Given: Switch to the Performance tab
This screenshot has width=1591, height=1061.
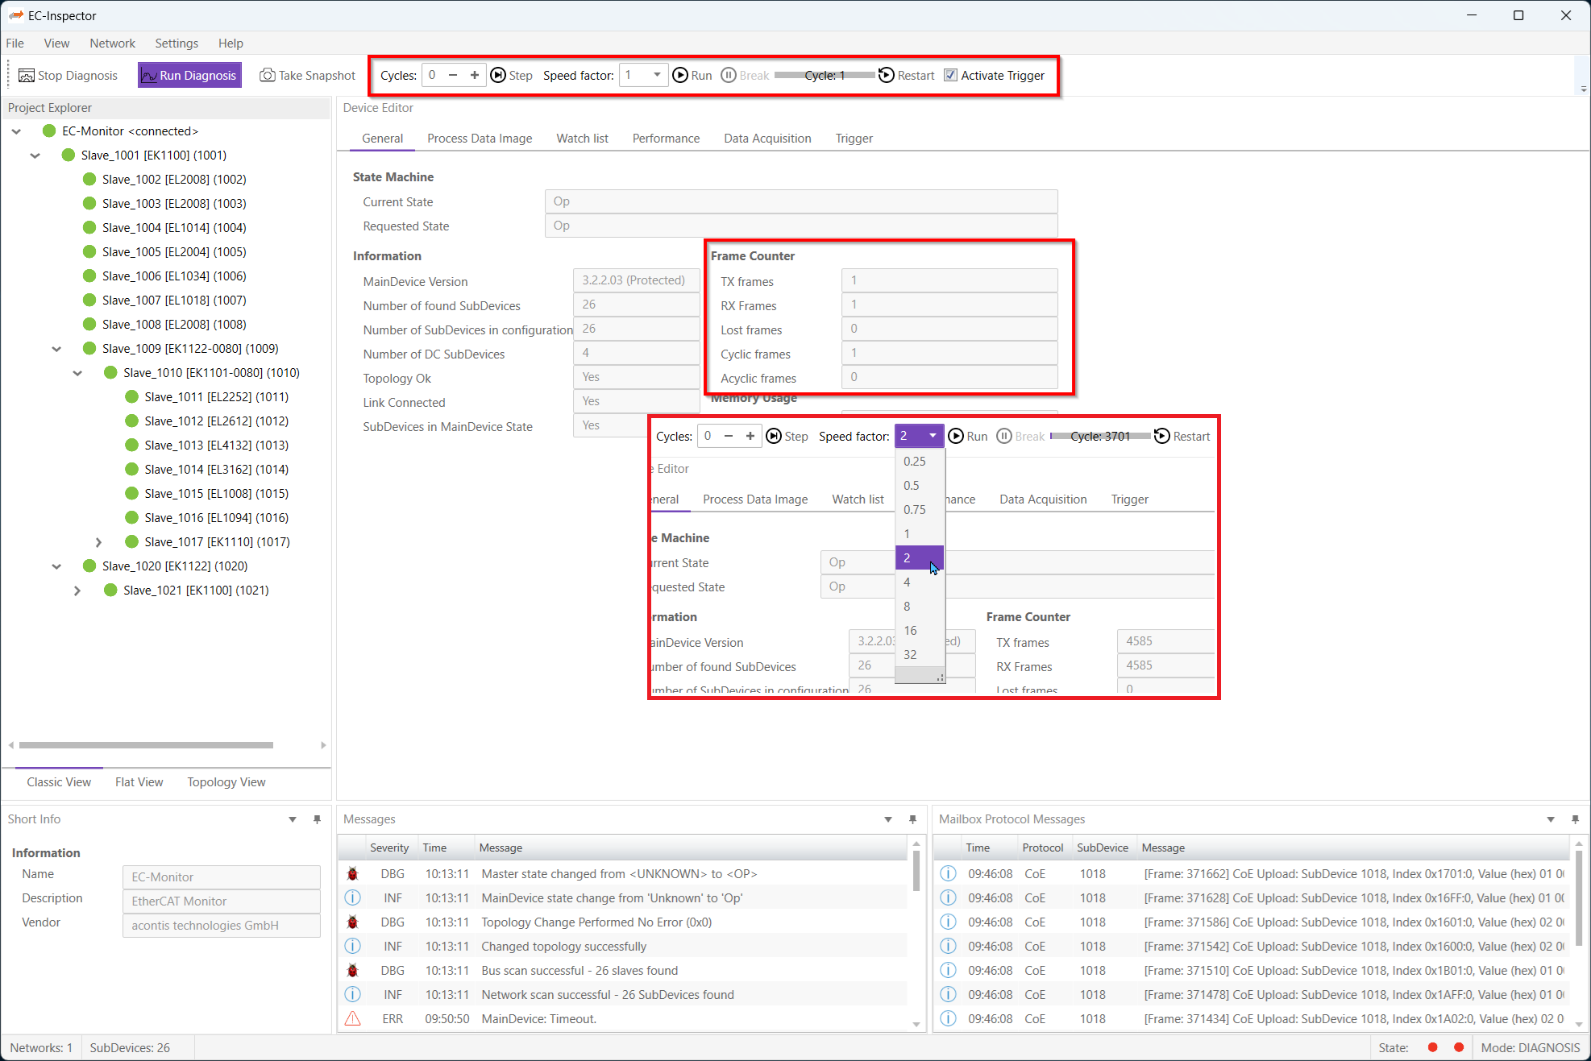Looking at the screenshot, I should tap(666, 138).
